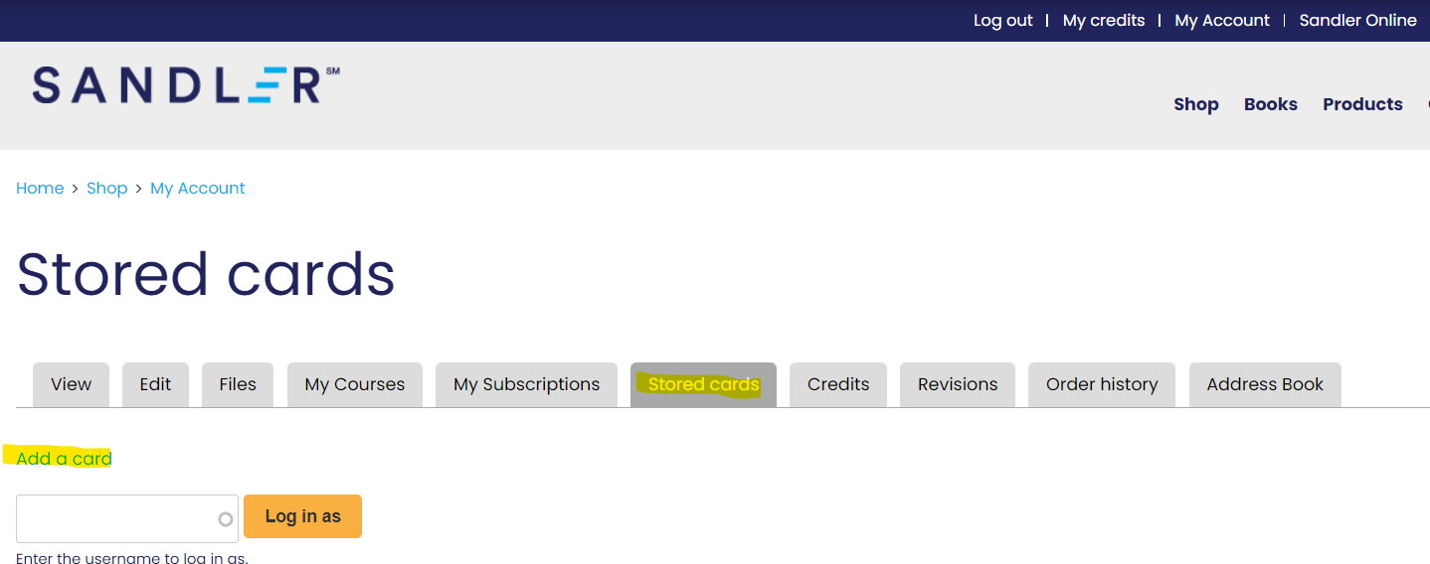Open the Stored cards tab
Screen dimensions: 1430x564
[x=703, y=384]
